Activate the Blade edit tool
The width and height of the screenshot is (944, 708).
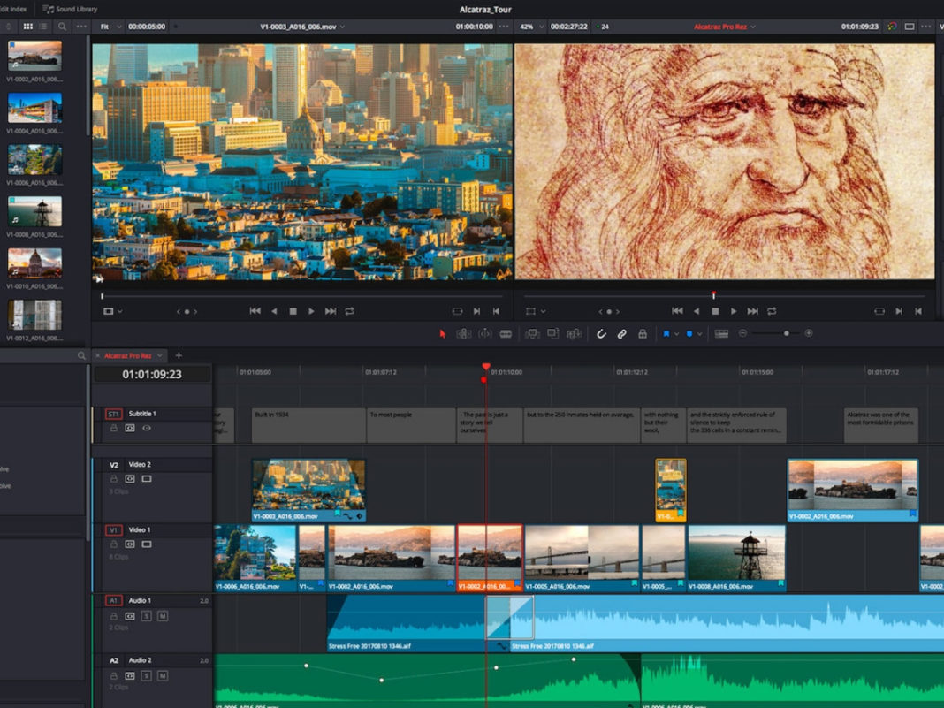[x=506, y=334]
